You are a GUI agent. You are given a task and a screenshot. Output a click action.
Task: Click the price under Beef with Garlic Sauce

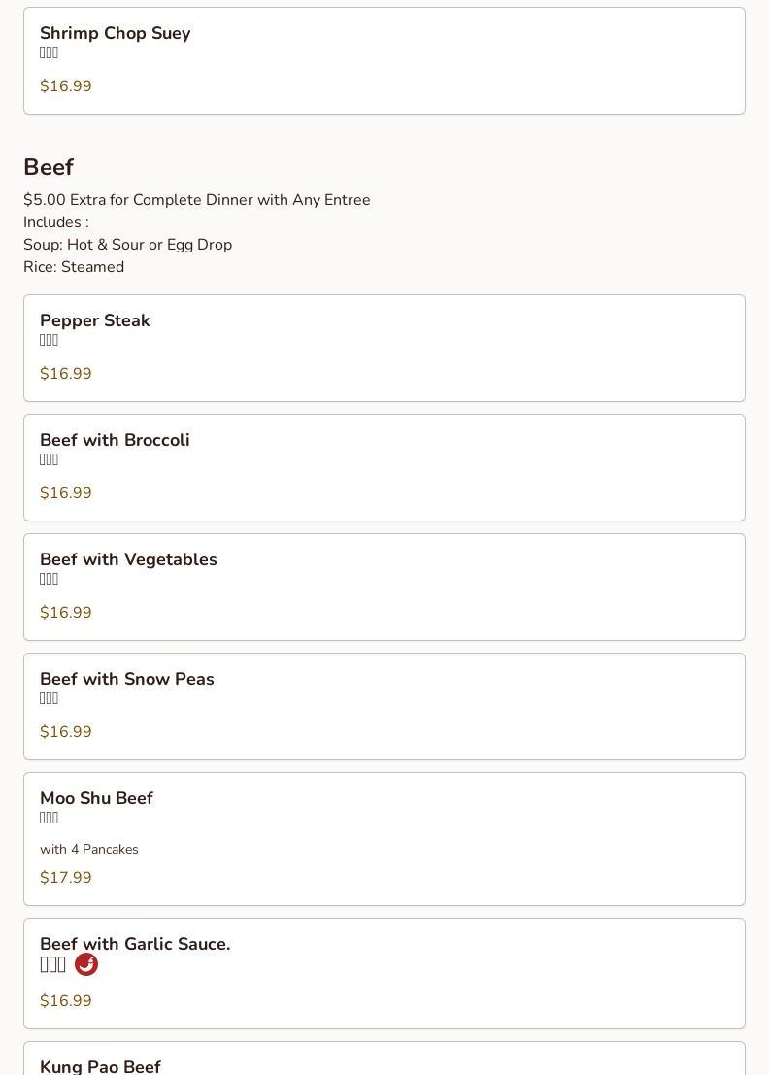[66, 1001]
